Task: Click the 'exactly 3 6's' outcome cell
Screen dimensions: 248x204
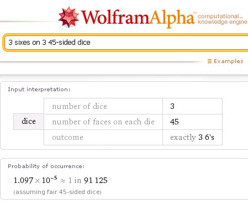Action: [x=192, y=137]
